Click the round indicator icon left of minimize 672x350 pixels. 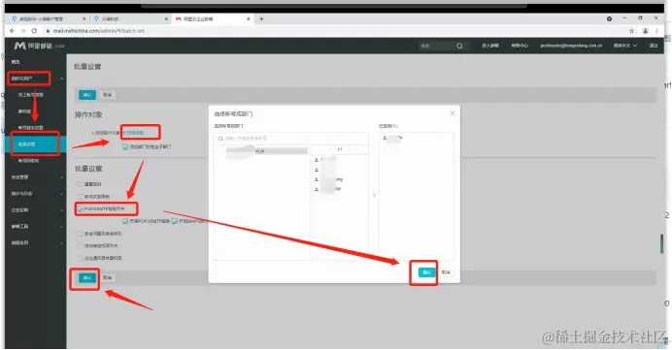[609, 18]
